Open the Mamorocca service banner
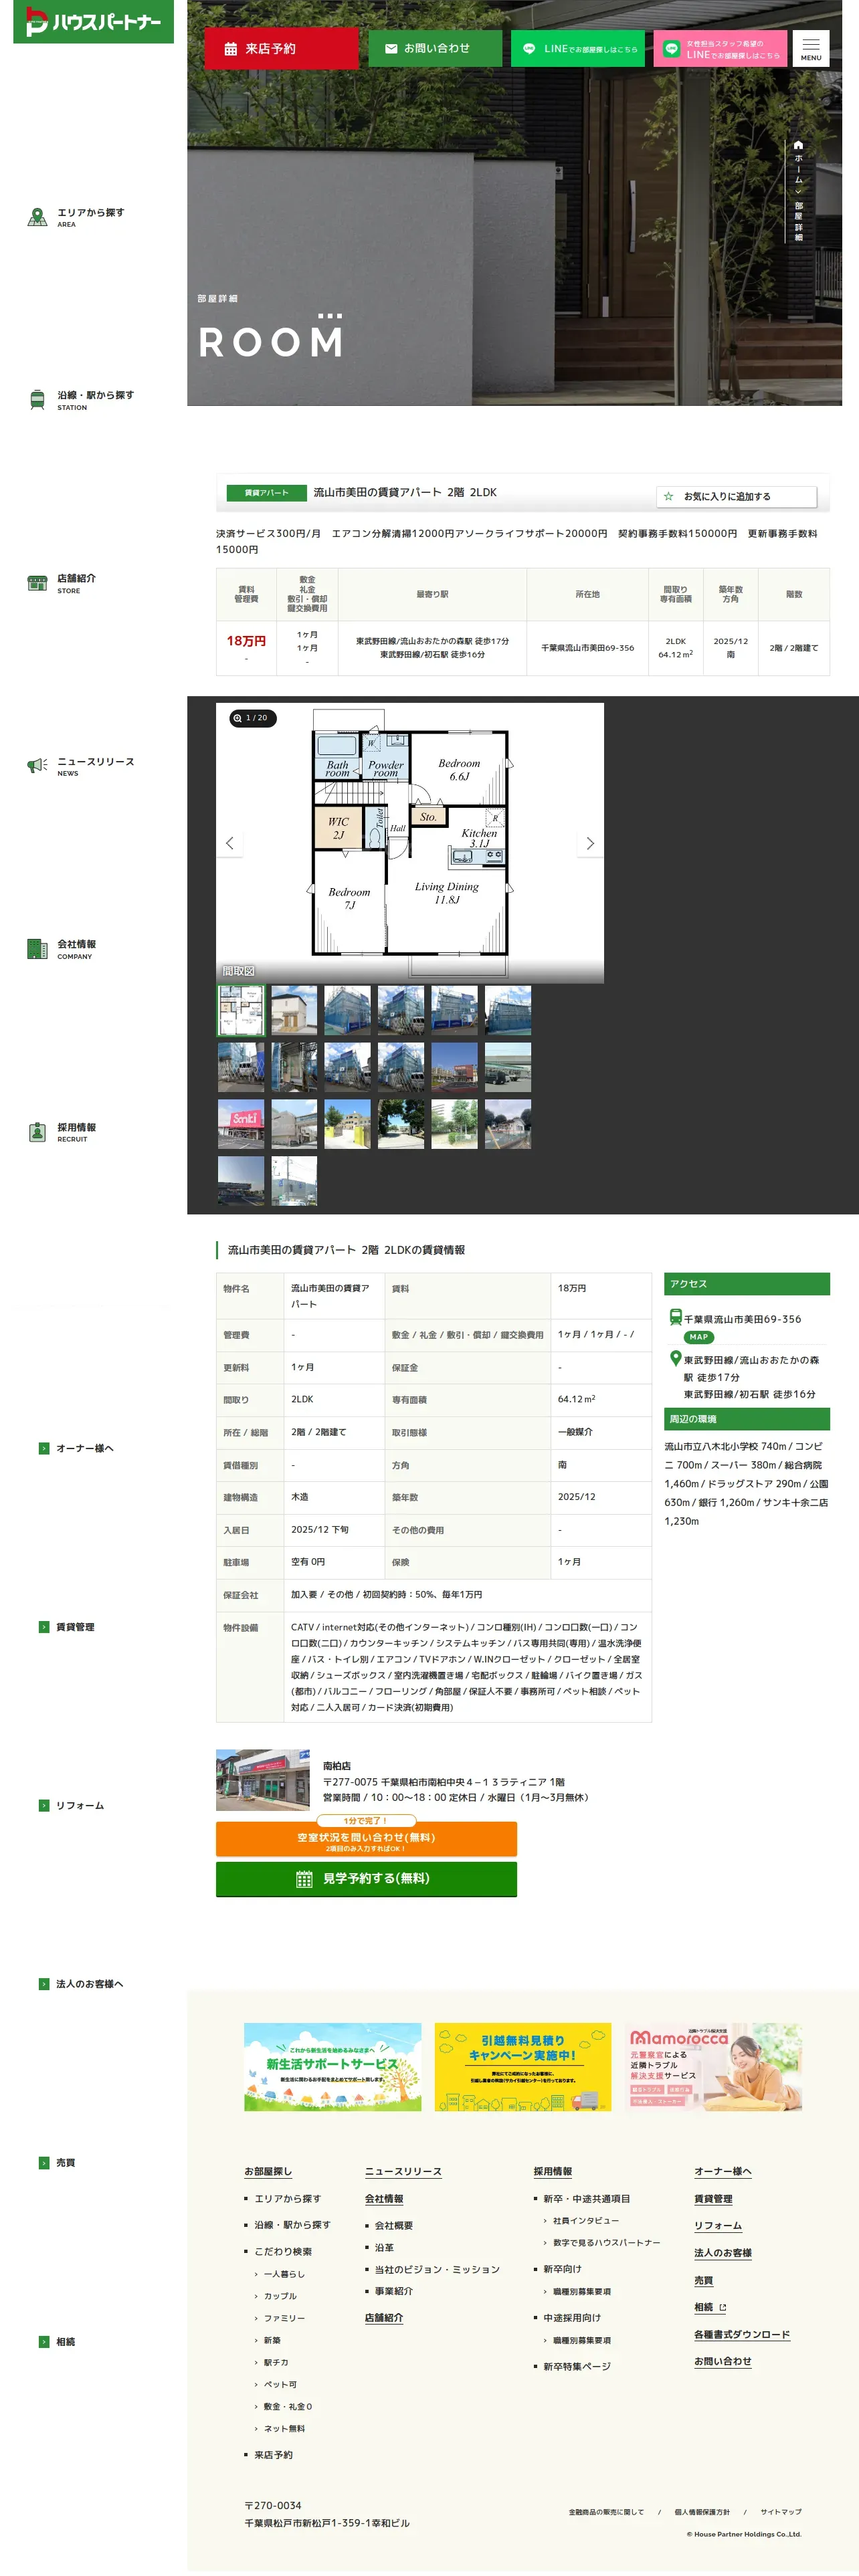The height and width of the screenshot is (2576, 859). point(713,2067)
